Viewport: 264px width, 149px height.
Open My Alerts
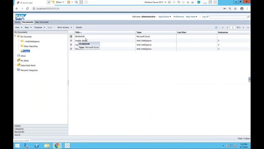point(25,61)
